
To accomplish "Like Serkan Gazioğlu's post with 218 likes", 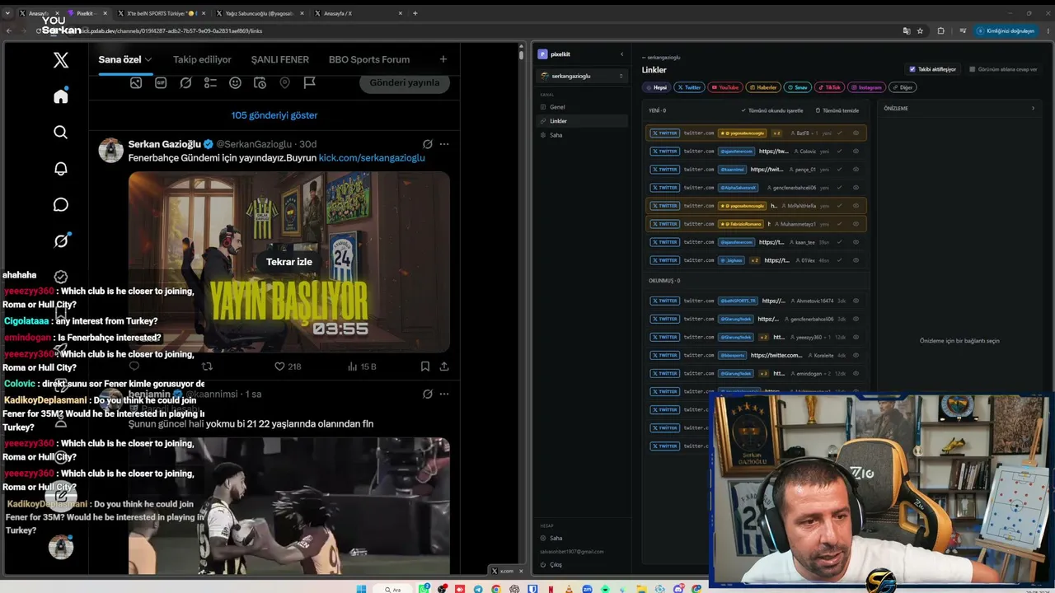I will [x=288, y=367].
